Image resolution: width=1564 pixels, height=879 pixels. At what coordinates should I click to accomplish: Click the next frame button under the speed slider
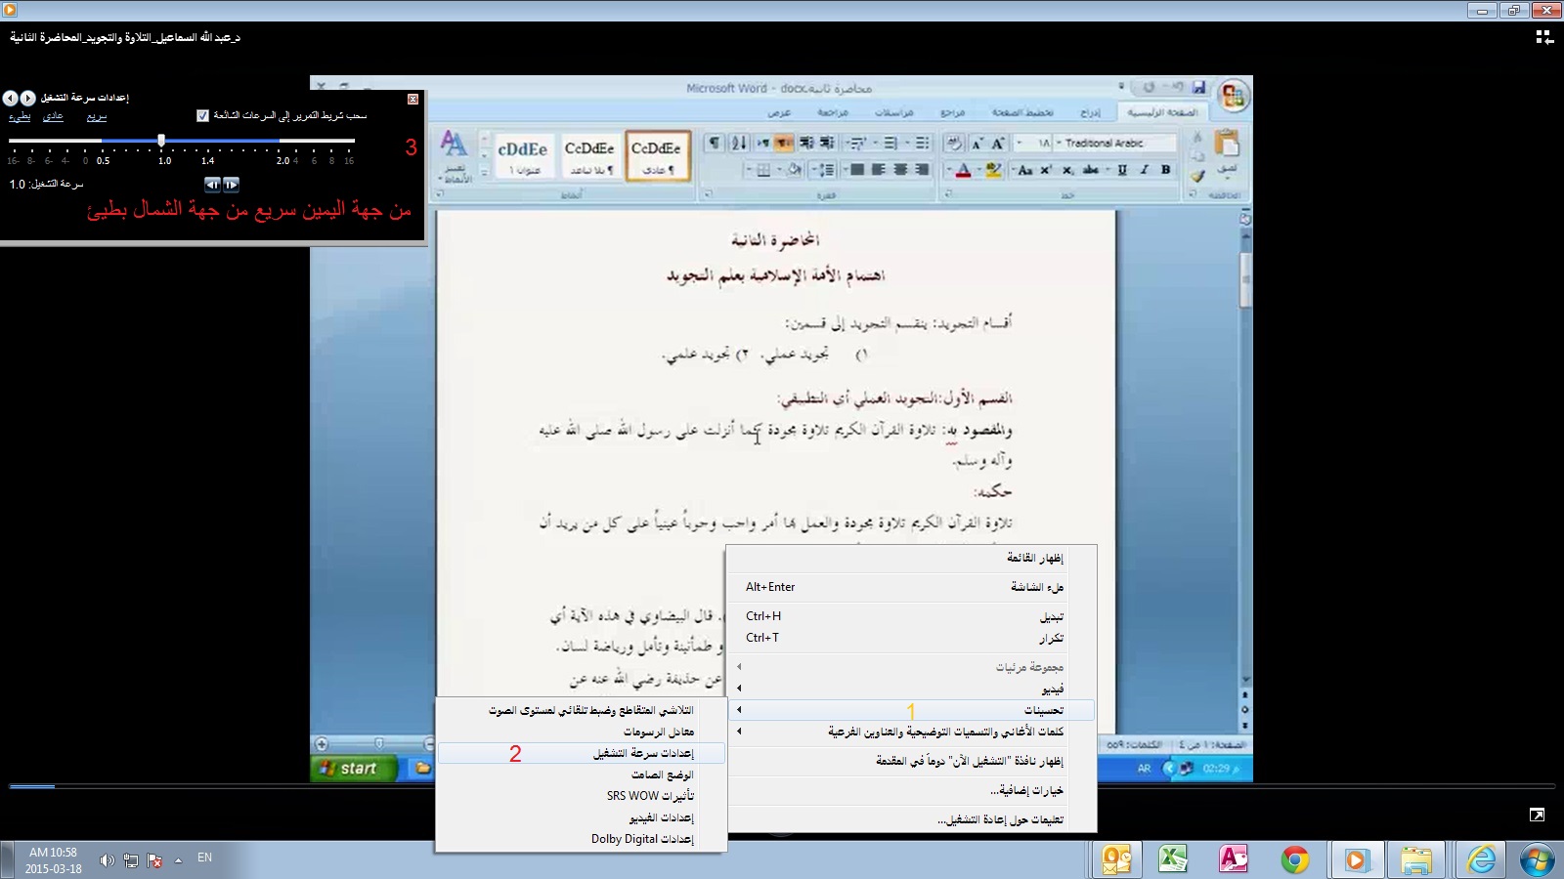click(x=231, y=185)
